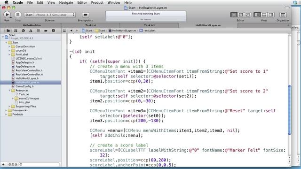This screenshot has width=301, height=169.
Task: Collapse the Resources folder
Action: (9, 90)
